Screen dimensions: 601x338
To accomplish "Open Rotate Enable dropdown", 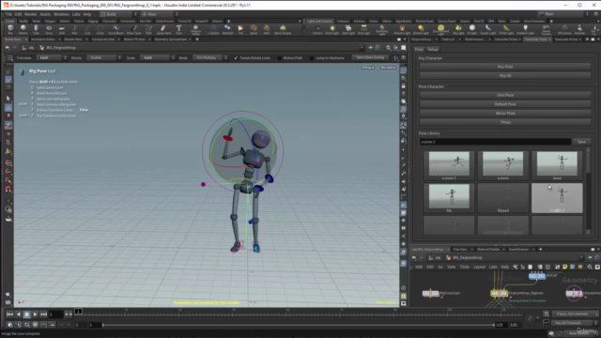I will [x=104, y=58].
